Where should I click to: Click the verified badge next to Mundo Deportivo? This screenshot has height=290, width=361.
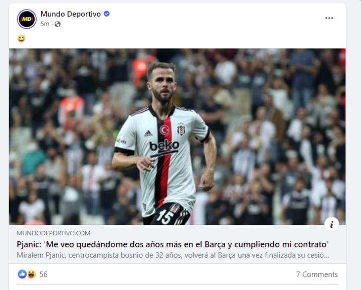tap(107, 14)
